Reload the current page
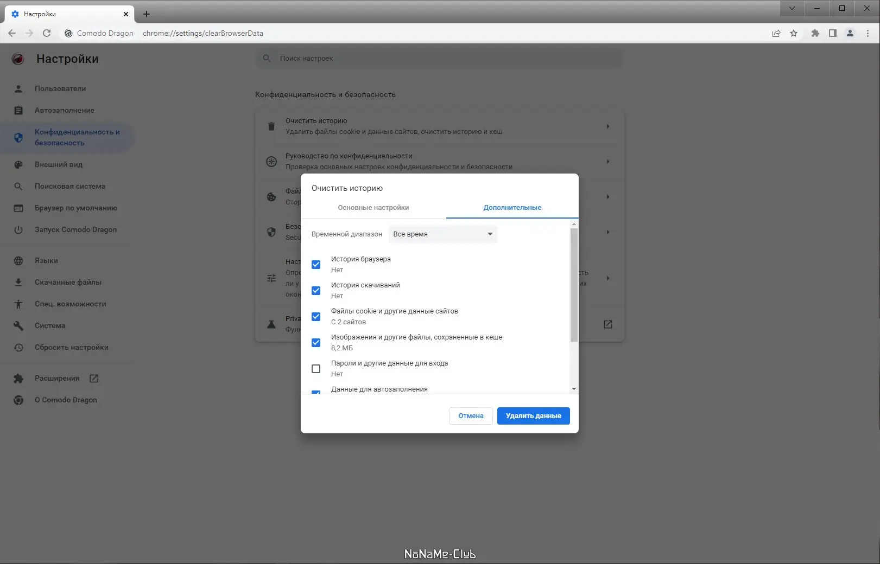This screenshot has height=564, width=880. tap(47, 33)
